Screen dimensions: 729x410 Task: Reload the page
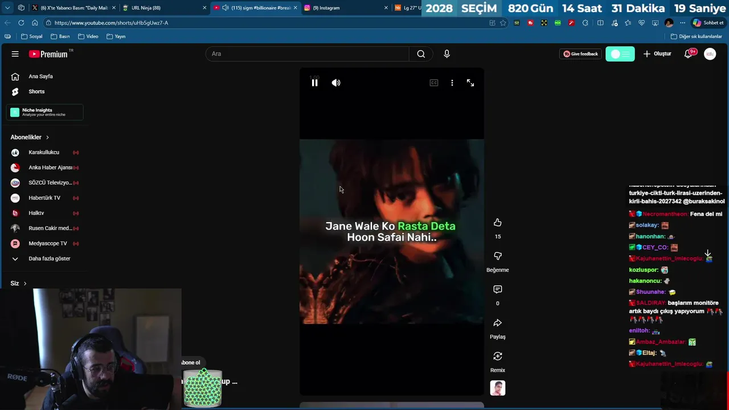tap(21, 23)
